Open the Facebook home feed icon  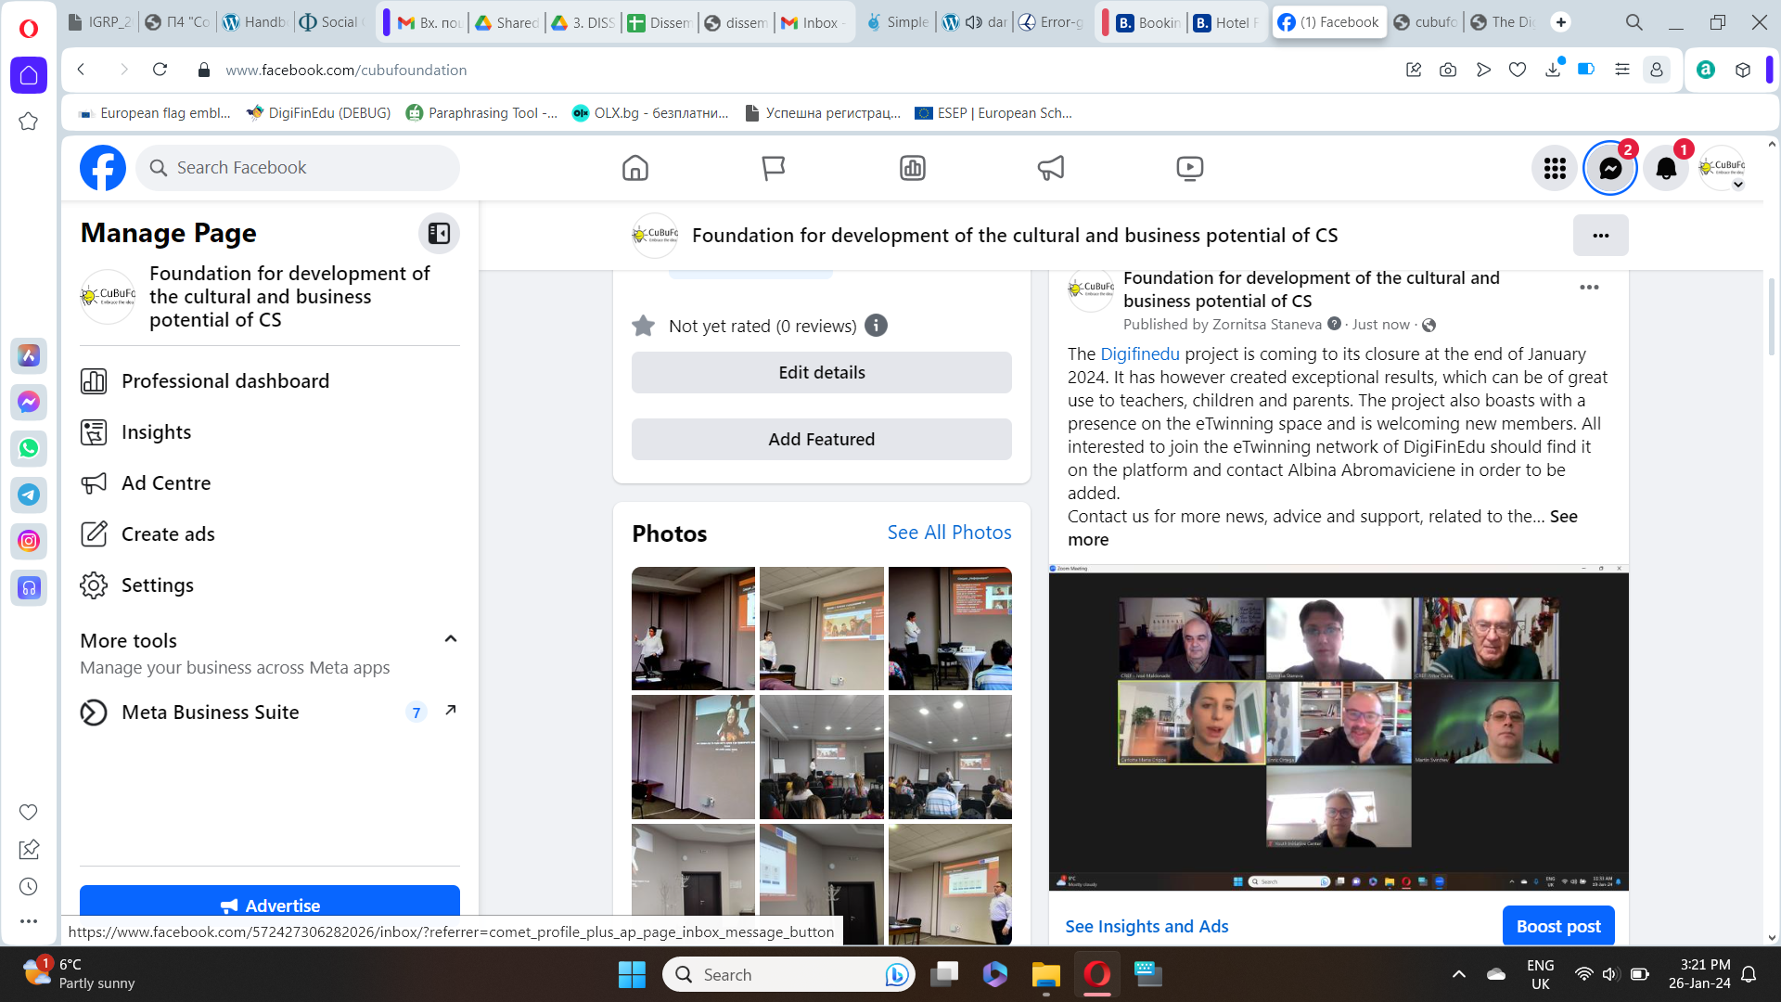[635, 168]
